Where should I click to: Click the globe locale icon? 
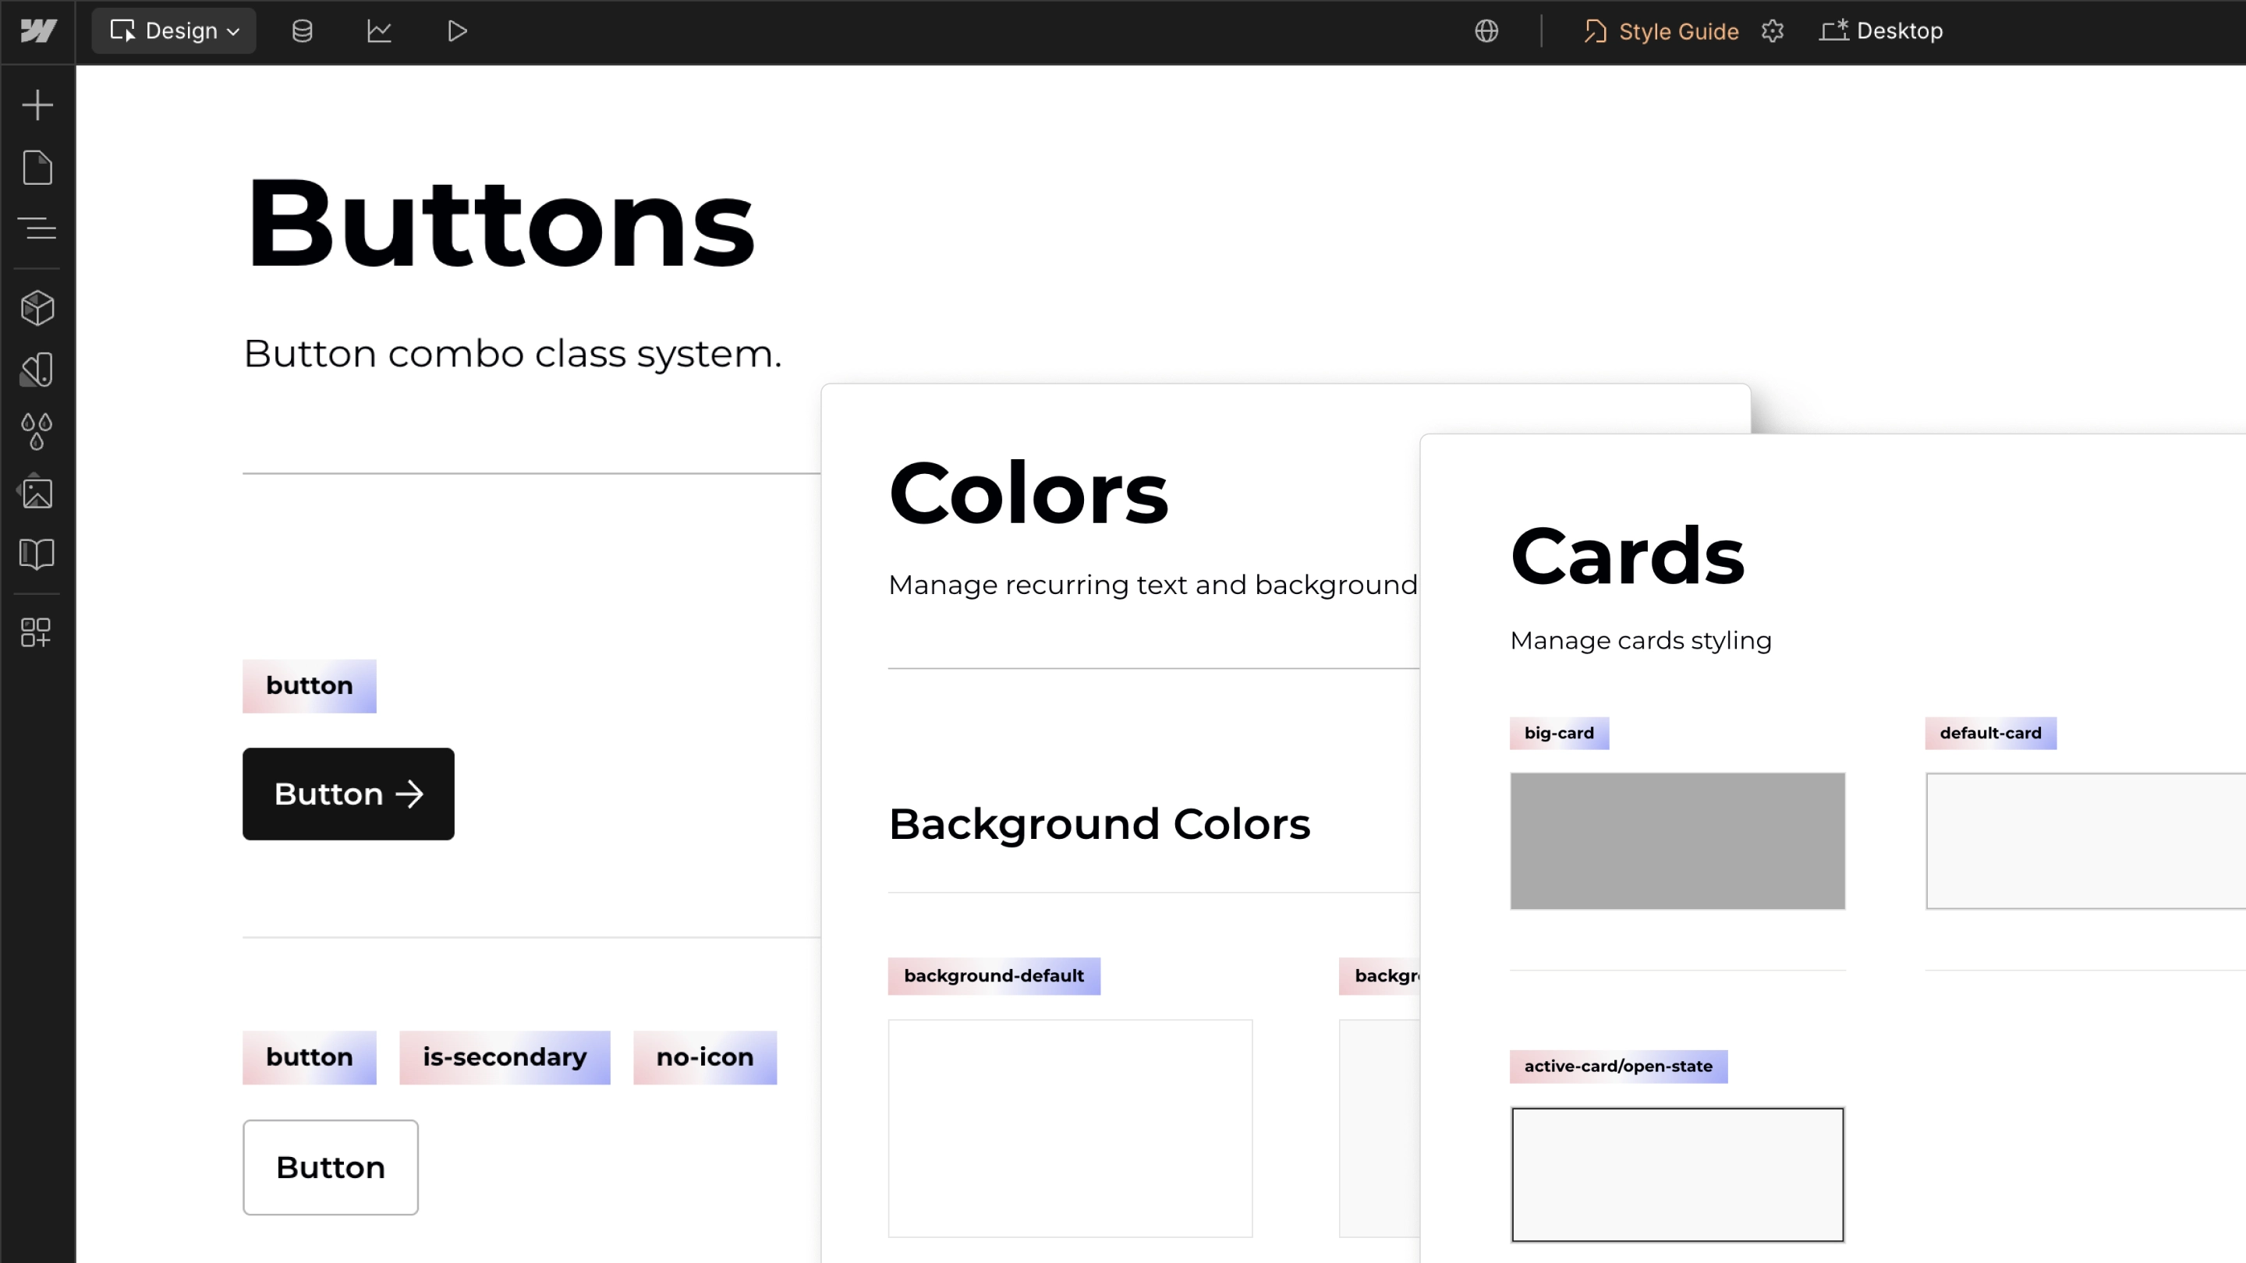pos(1486,31)
